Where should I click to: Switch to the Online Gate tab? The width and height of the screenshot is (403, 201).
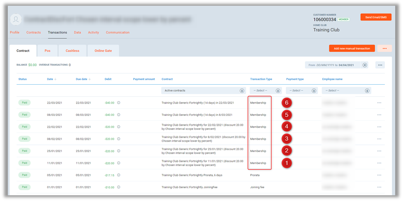(103, 51)
